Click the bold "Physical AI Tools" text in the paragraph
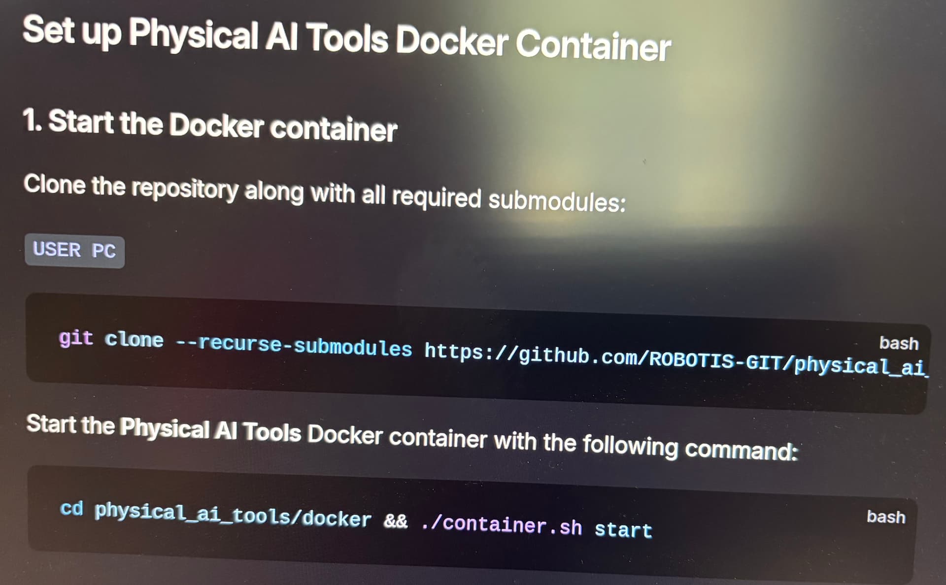 pyautogui.click(x=210, y=429)
